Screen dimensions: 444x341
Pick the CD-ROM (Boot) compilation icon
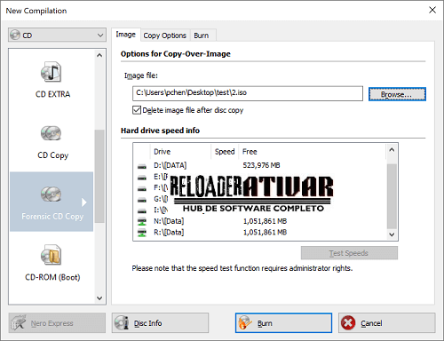[52, 255]
